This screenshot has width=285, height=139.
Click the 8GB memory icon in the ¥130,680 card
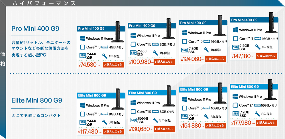(155, 111)
